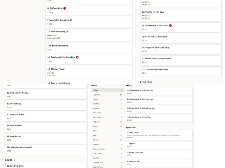This screenshot has width=225, height=168.
Task: Click spicy icon on Seafood Hot & Sour Soup
Action: coord(170,25)
